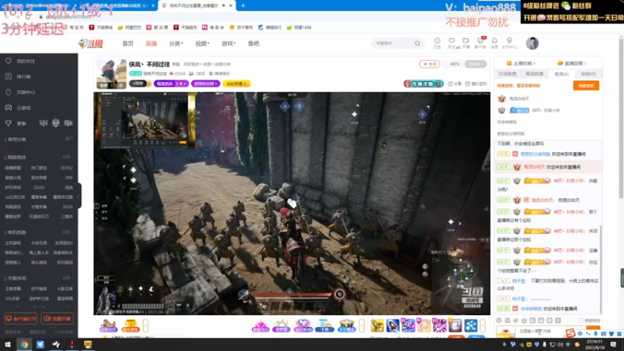The width and height of the screenshot is (624, 351).
Task: Open the 任务大厅 task hall icon below the player
Action: click(x=108, y=325)
